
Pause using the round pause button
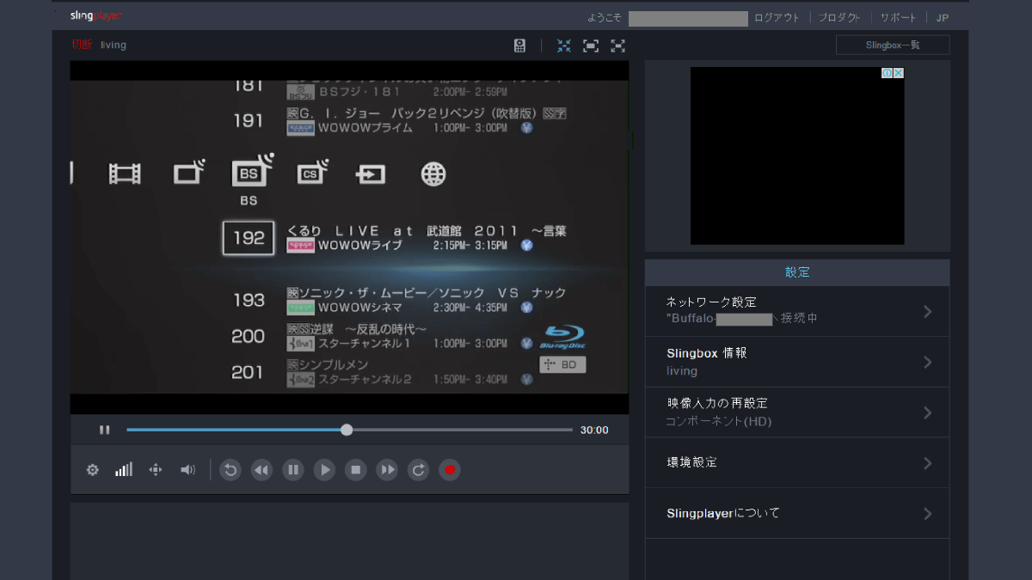click(x=293, y=470)
